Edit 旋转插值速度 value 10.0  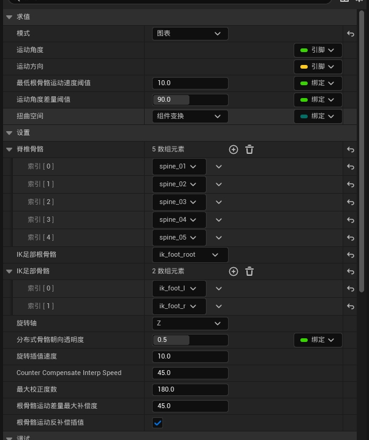(x=190, y=357)
